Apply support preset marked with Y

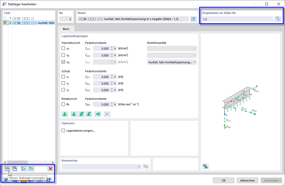click(89, 114)
